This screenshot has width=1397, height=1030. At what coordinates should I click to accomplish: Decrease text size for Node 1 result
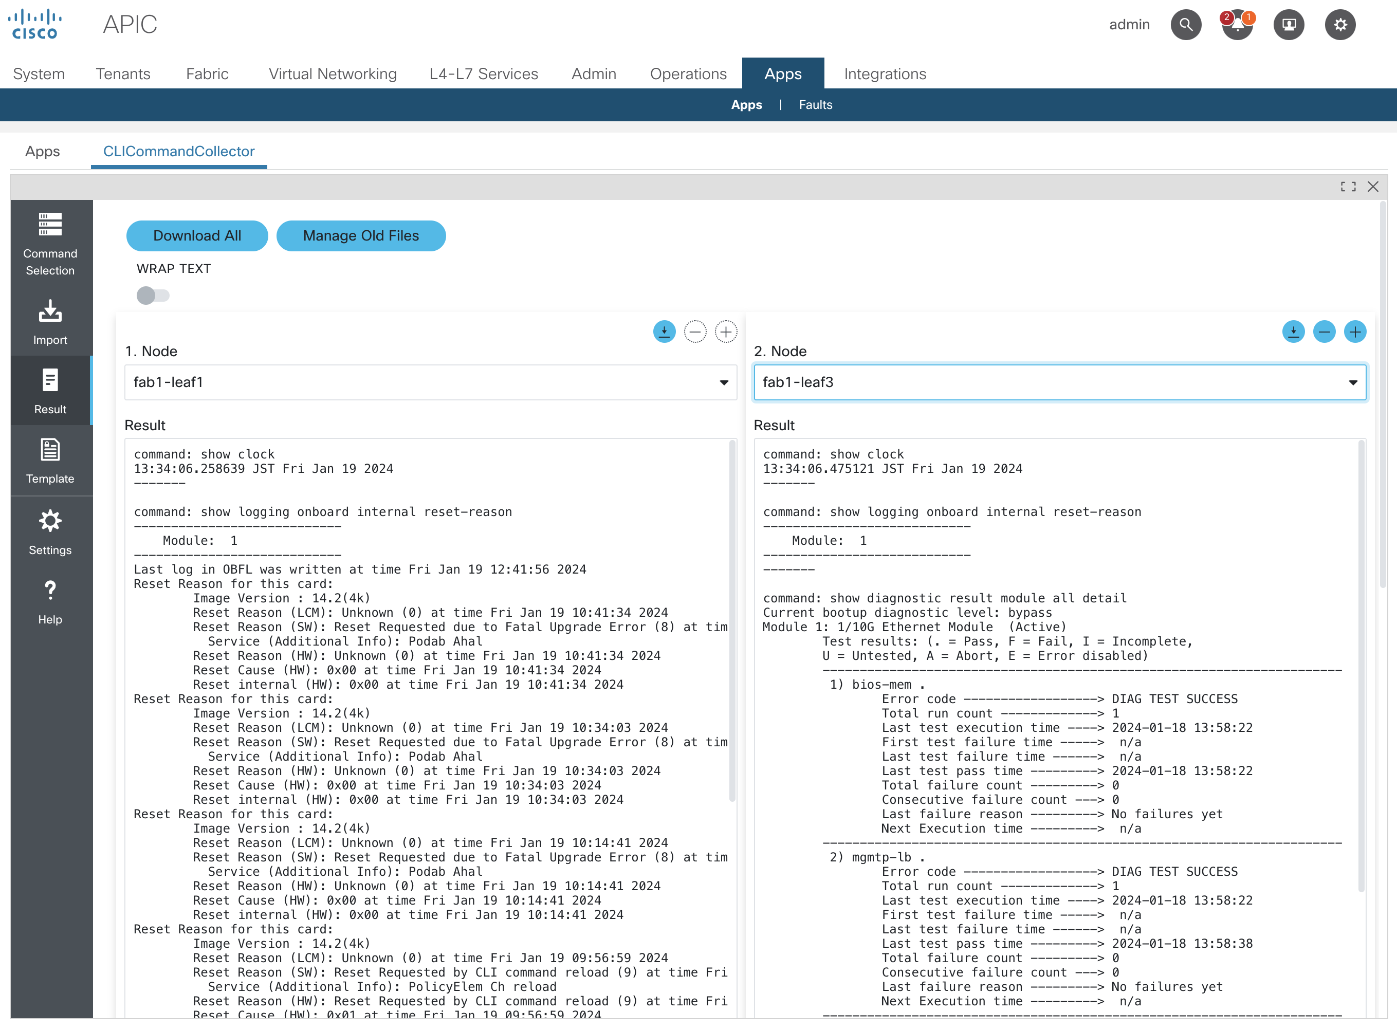695,332
